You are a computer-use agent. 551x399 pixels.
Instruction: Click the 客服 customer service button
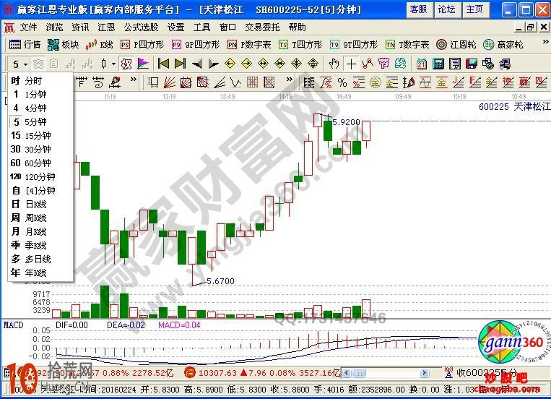click(419, 9)
